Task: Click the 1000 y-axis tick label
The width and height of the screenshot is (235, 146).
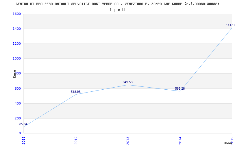Action: click(x=16, y=59)
